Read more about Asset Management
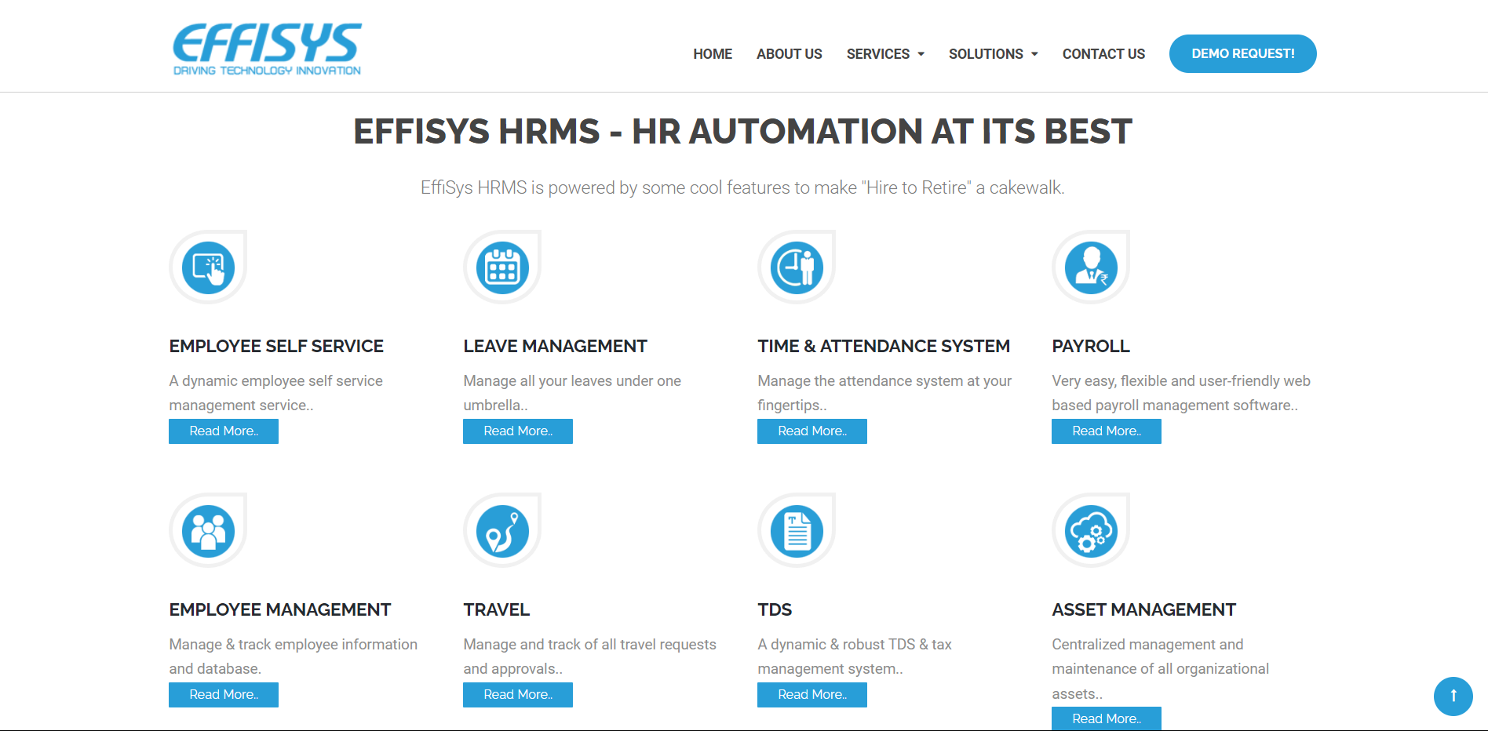This screenshot has height=731, width=1488. 1107,718
